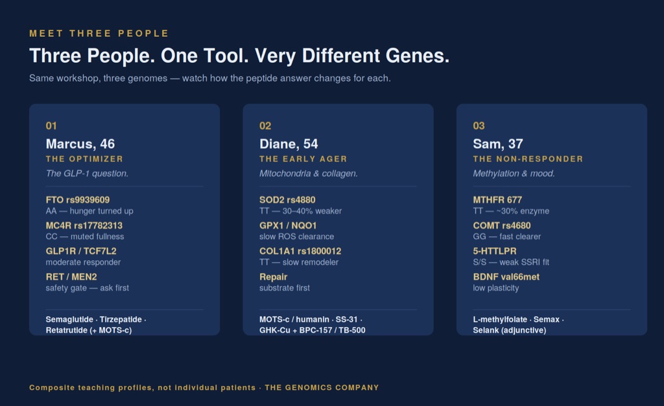Select the name 'Diane, 54'
The image size is (664, 406).
click(x=289, y=144)
